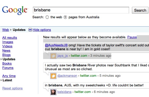Viewport: 149px width, 97px height.
Task: Switch to Images results
Action: click(x=8, y=42)
